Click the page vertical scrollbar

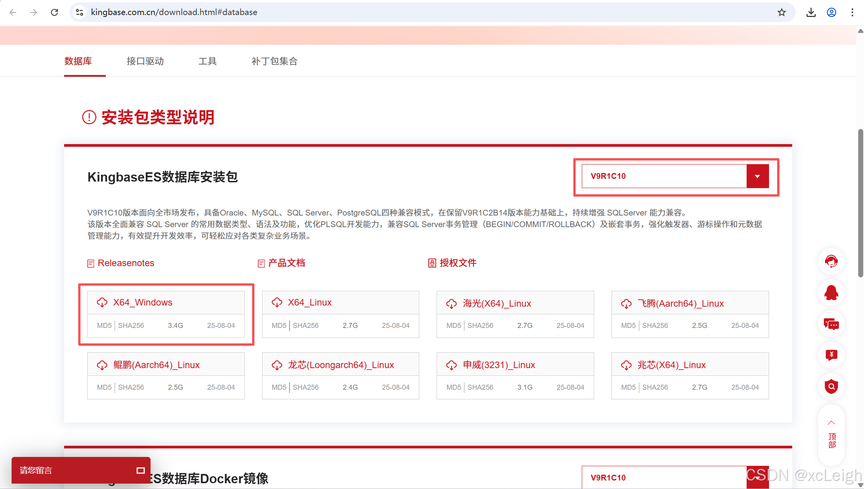point(860,203)
